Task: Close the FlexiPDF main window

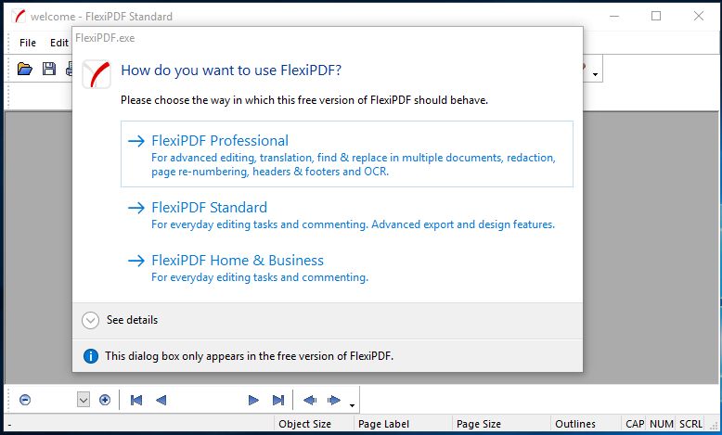Action: (699, 16)
